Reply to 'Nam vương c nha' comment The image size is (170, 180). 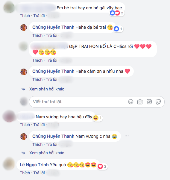pos(51,144)
